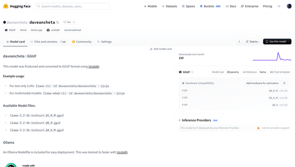Click Add hardware for estimation
This screenshot has height=167, width=295.
(262, 83)
